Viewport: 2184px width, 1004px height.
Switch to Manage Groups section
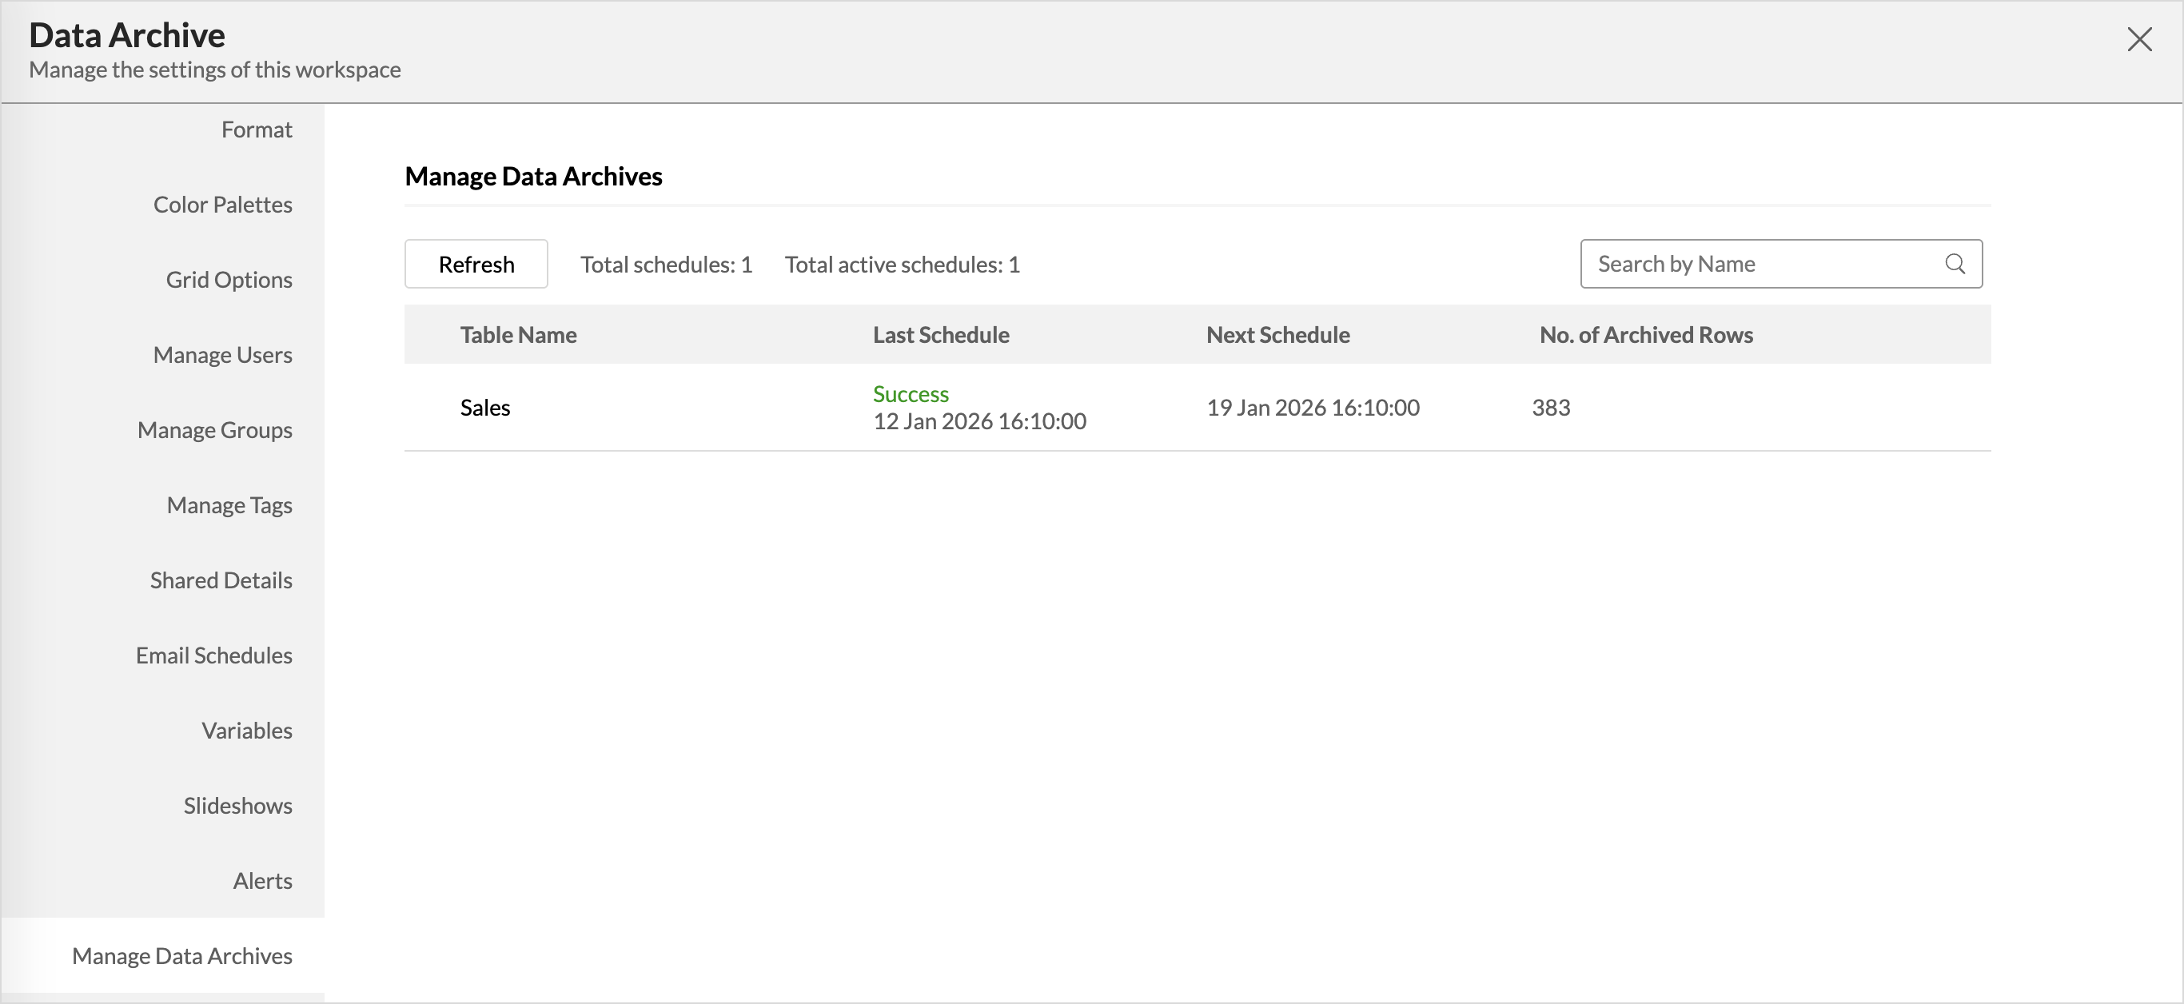(214, 431)
